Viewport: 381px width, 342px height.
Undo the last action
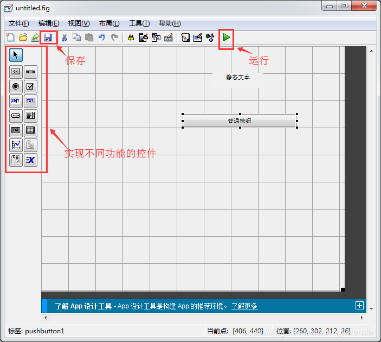(x=102, y=37)
